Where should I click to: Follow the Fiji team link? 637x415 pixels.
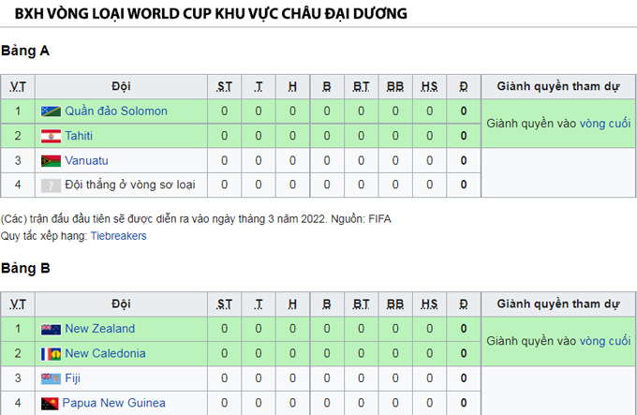[x=73, y=378]
